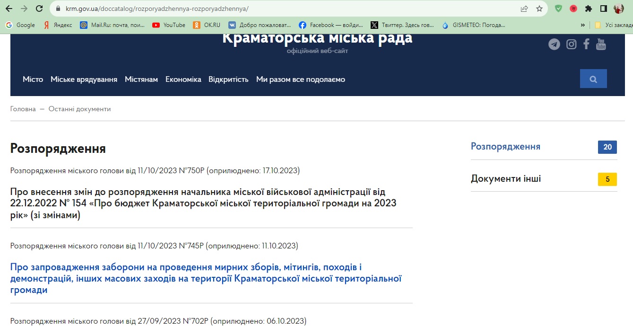Toggle the browser side panel icon
The width and height of the screenshot is (633, 327).
point(604,9)
